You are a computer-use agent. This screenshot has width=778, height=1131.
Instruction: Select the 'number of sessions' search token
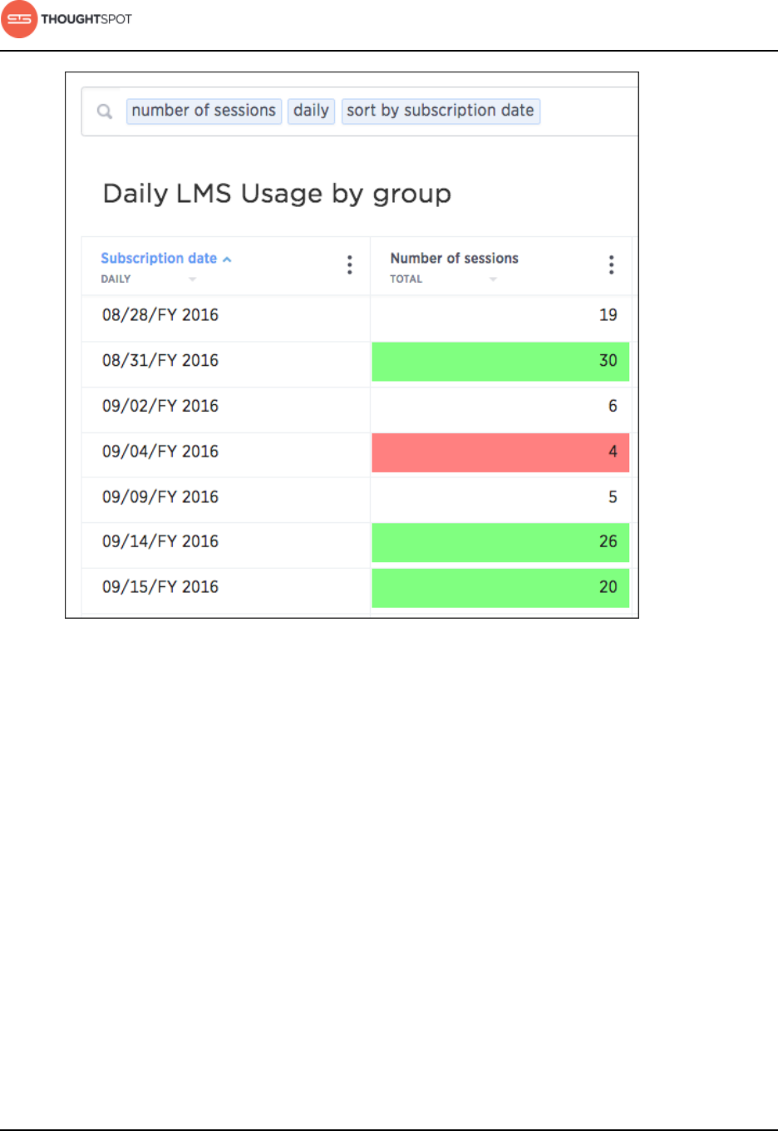pyautogui.click(x=204, y=111)
